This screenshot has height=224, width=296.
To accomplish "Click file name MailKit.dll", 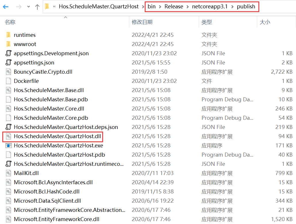I will point(26,173).
